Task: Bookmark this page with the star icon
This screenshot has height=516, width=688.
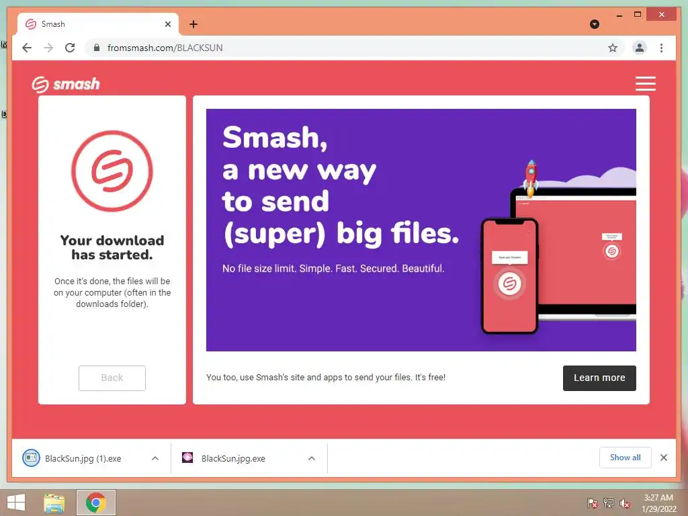Action: click(613, 48)
